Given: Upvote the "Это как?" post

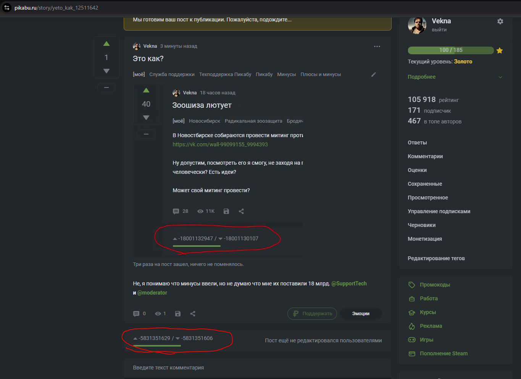Looking at the screenshot, I should coord(106,44).
